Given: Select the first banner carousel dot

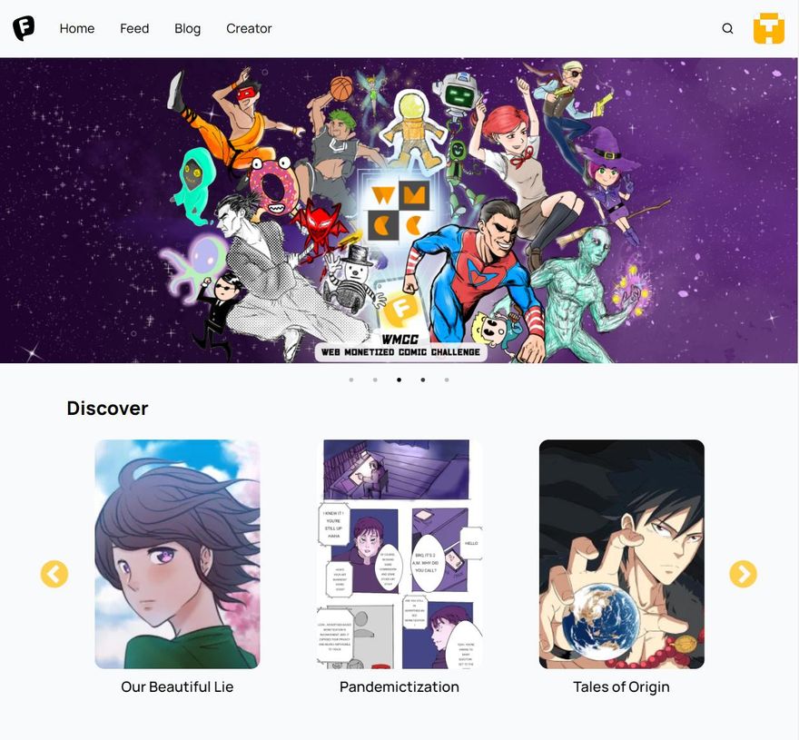Looking at the screenshot, I should click(351, 380).
